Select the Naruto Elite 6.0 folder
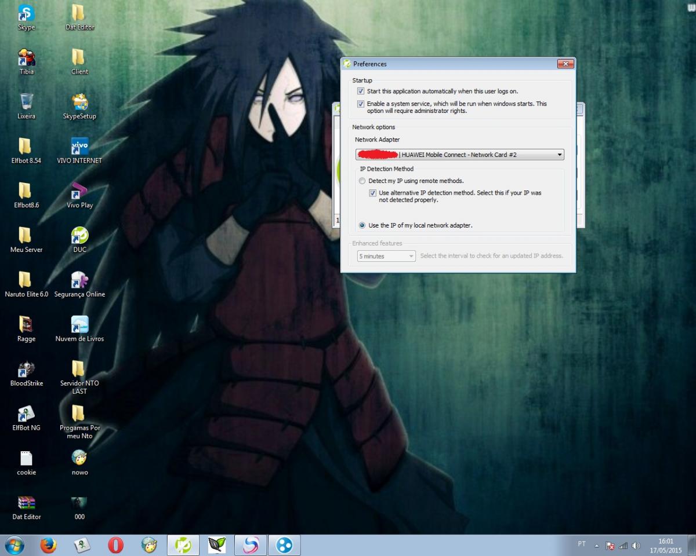 (x=26, y=285)
